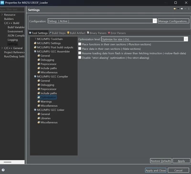Select C/C++ Build in the tree

tap(11, 23)
